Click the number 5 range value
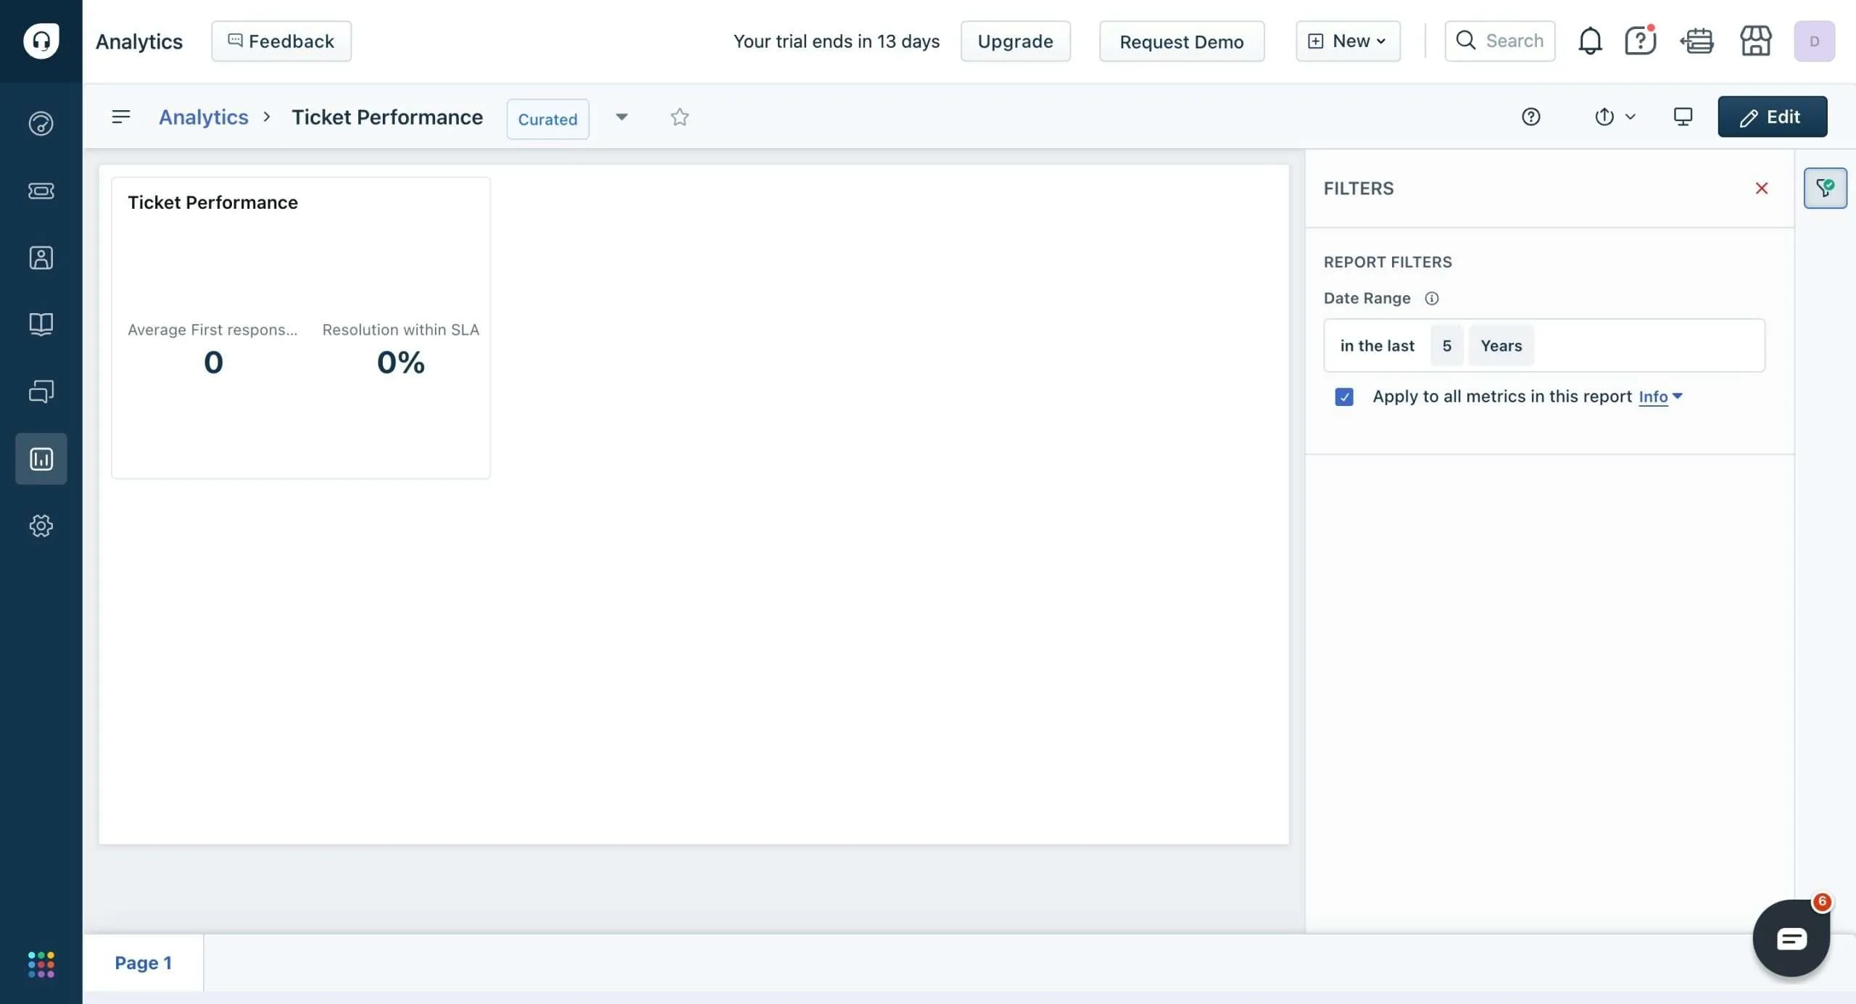 1446,346
